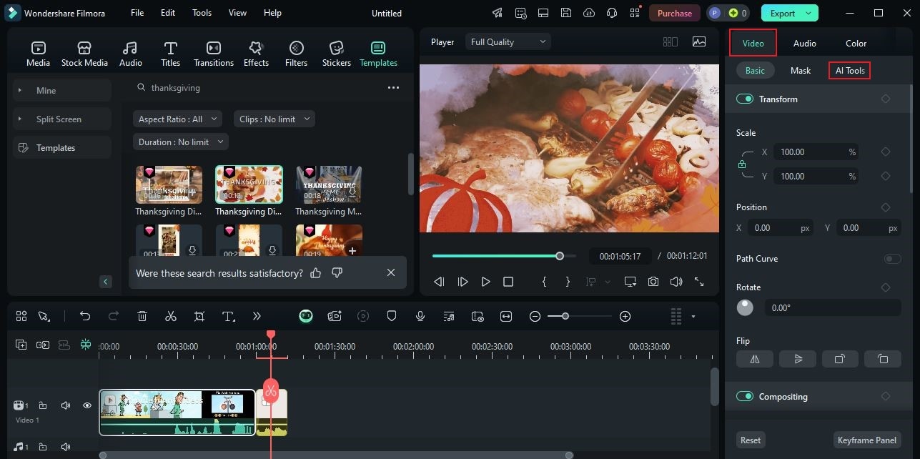Viewport: 920px width, 459px height.
Task: Open the Full Quality dropdown
Action: [508, 42]
